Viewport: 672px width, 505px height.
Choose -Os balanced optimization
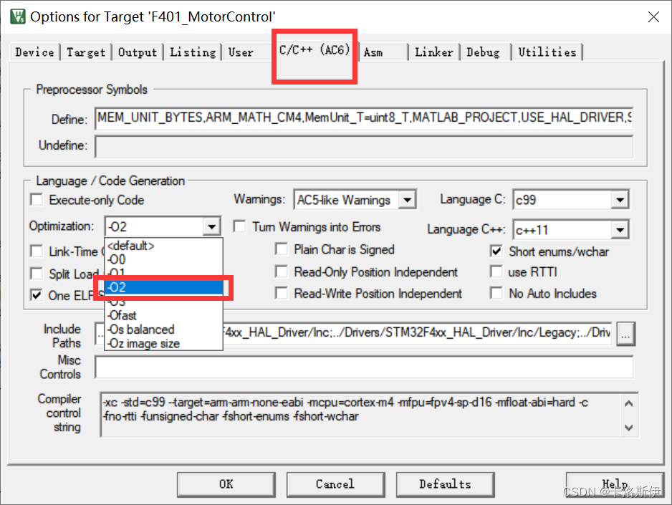164,330
